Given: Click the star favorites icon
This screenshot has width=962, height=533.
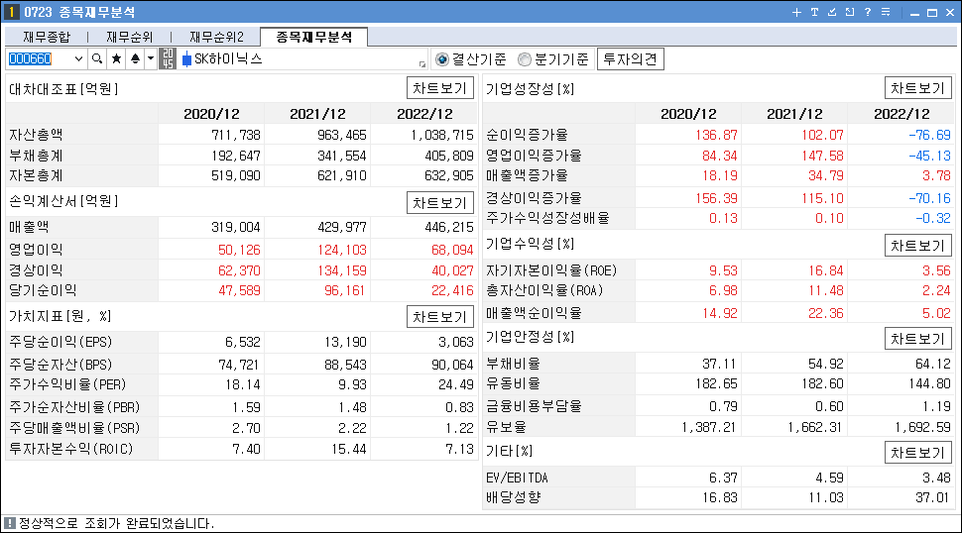Looking at the screenshot, I should [116, 58].
